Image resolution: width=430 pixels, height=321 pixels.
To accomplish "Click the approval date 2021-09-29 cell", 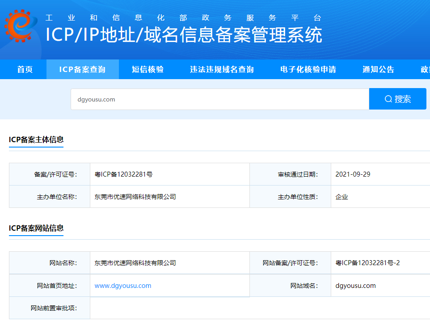I will 353,174.
